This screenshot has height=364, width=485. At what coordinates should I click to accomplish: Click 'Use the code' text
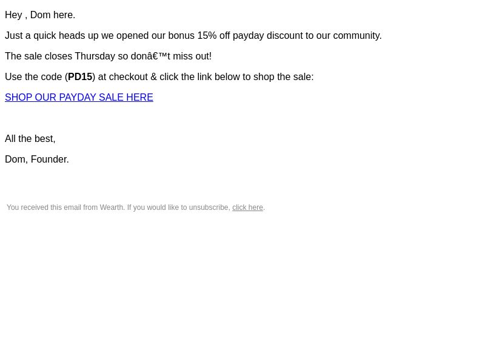pyautogui.click(x=33, y=77)
